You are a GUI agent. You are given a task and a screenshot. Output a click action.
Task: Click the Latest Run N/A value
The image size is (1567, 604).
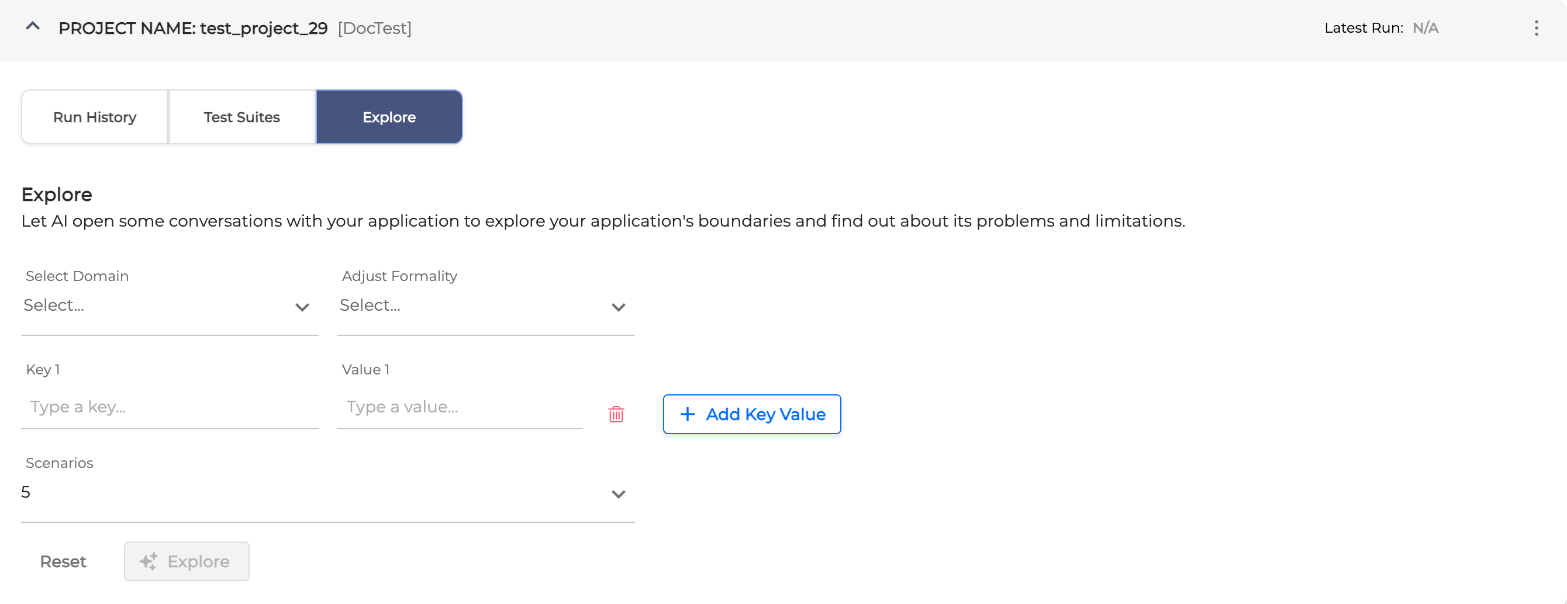1425,28
